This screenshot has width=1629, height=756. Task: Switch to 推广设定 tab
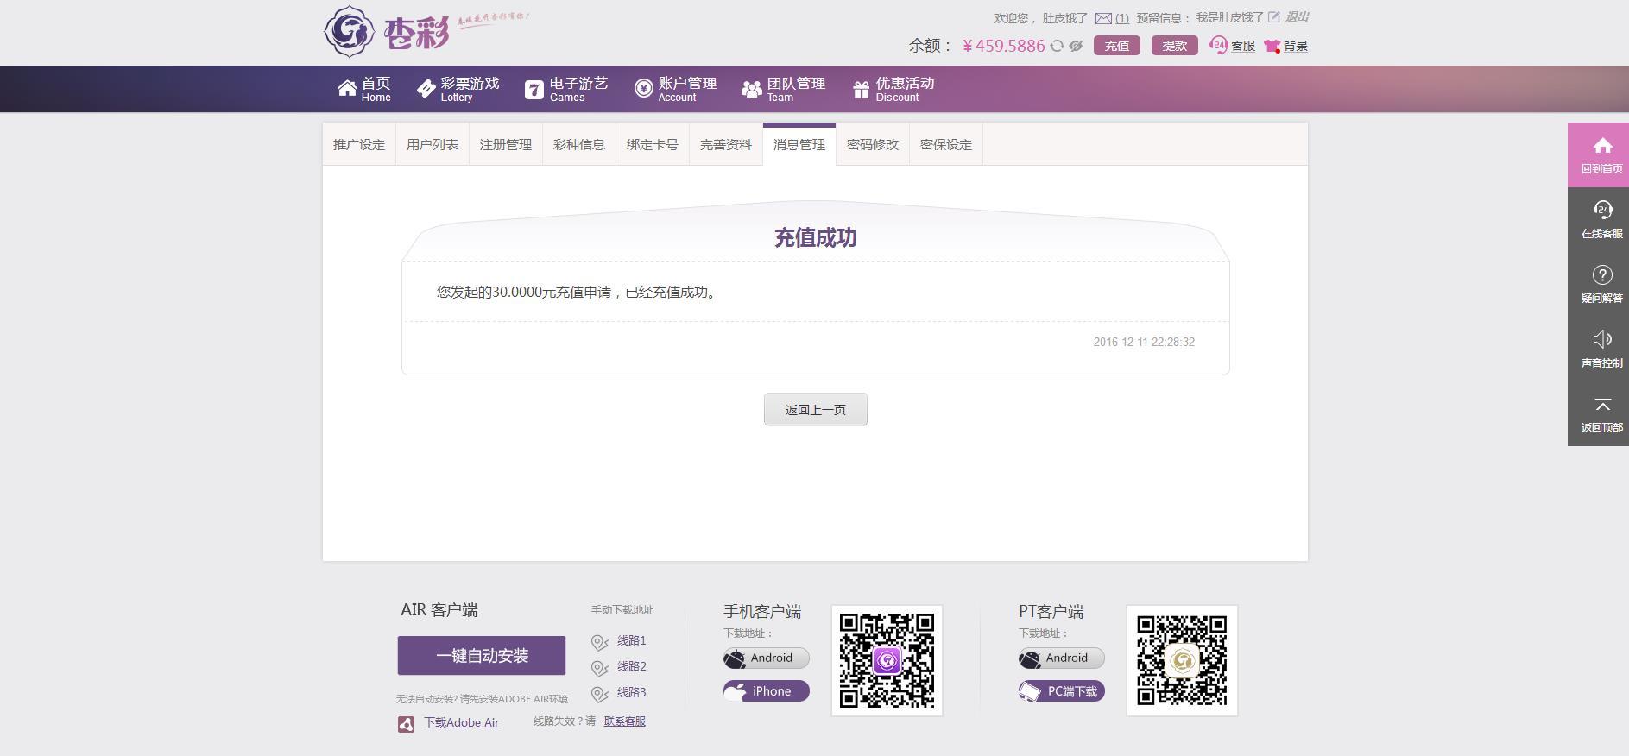coord(359,144)
